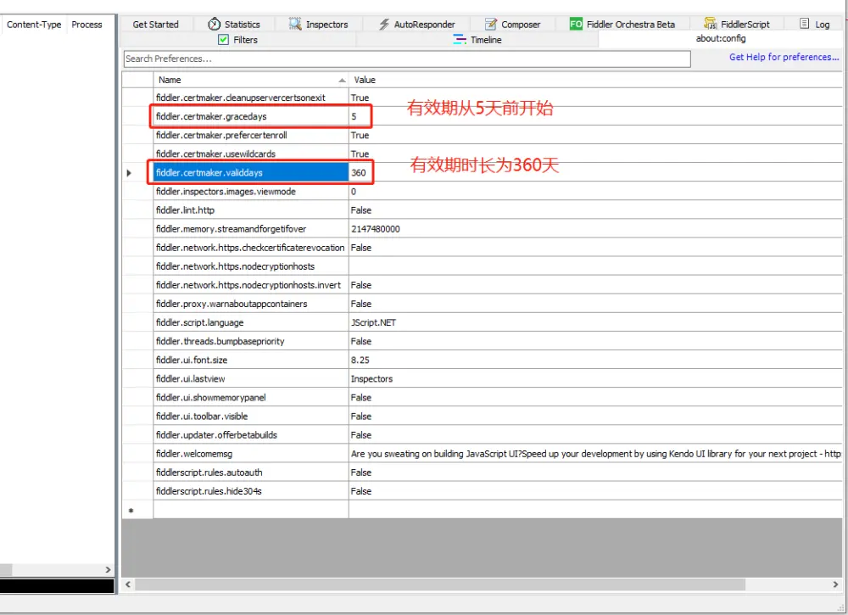The width and height of the screenshot is (848, 615).
Task: Toggle the Filters checkbox
Action: 223,40
